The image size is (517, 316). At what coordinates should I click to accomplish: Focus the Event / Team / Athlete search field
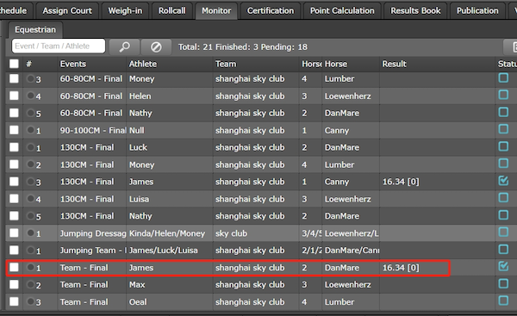[x=59, y=46]
